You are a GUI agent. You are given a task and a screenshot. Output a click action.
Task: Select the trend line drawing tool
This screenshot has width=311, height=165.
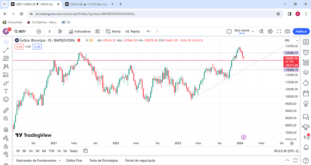point(6,50)
